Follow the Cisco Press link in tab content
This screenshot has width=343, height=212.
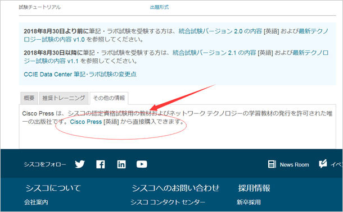coord(86,122)
